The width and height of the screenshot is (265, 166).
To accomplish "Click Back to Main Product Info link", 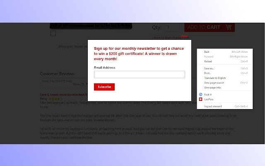I will [170, 38].
